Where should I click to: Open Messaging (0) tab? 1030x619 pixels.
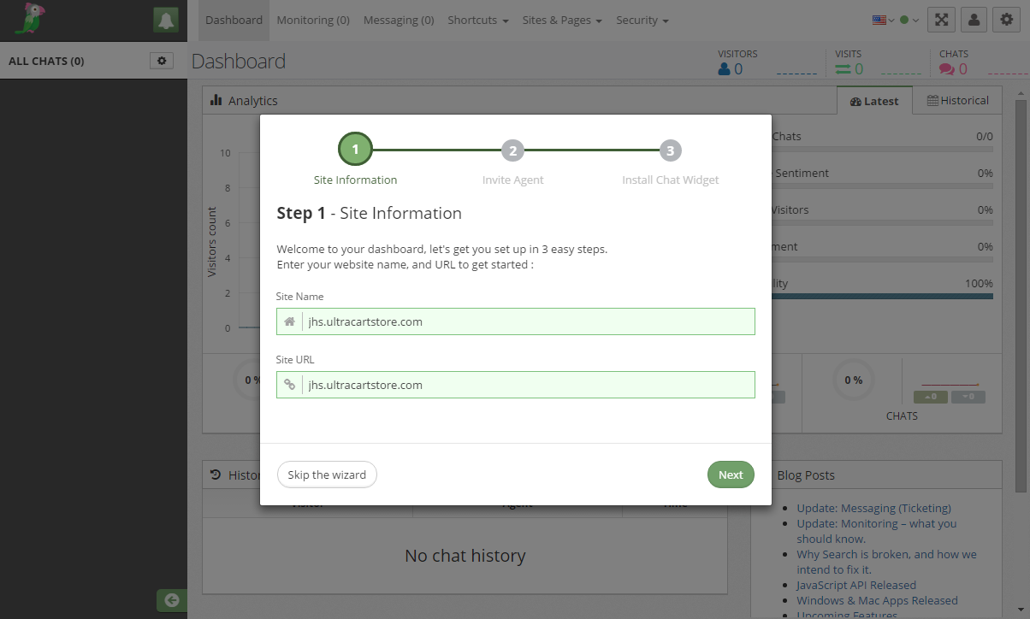[x=399, y=21]
